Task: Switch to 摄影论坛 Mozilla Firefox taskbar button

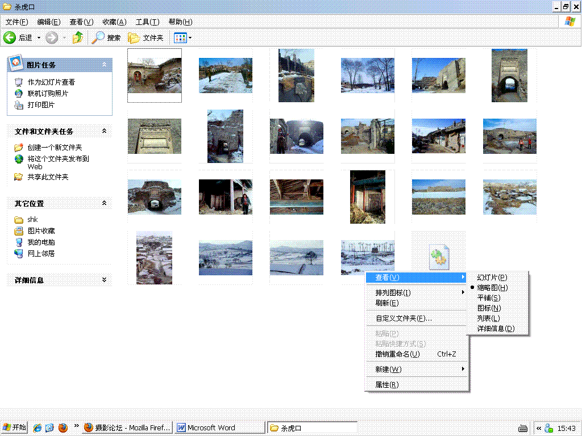Action: 127,428
